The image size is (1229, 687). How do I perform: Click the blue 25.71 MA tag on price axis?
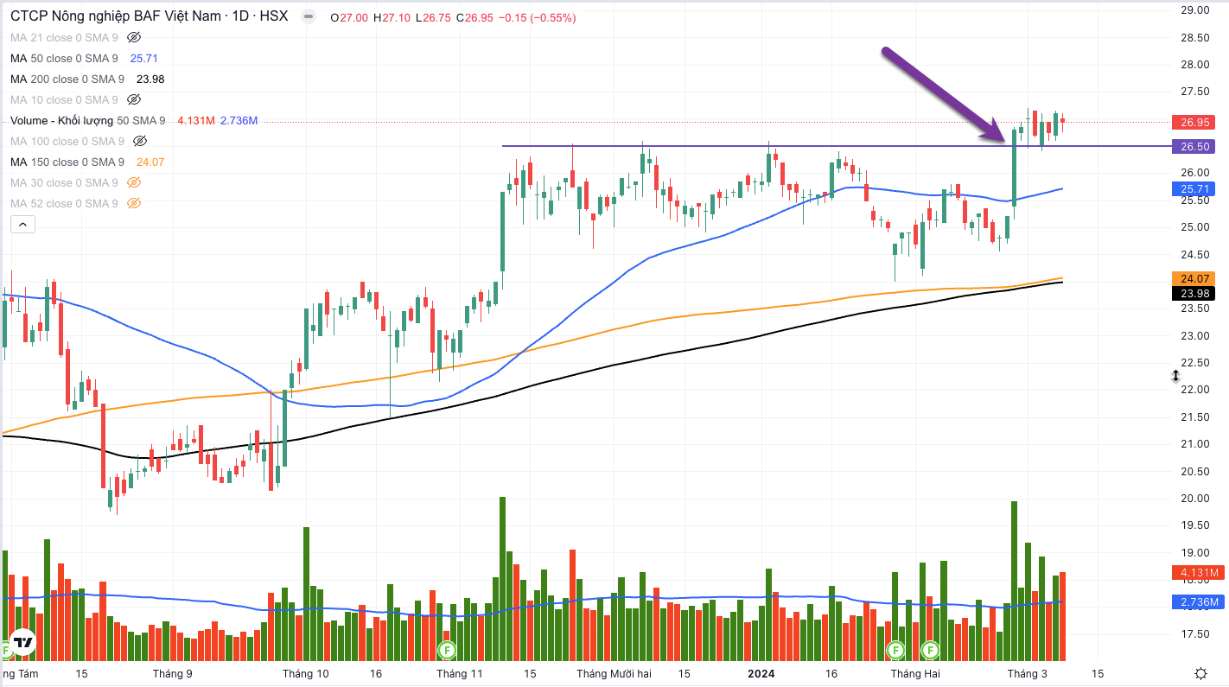tap(1193, 188)
